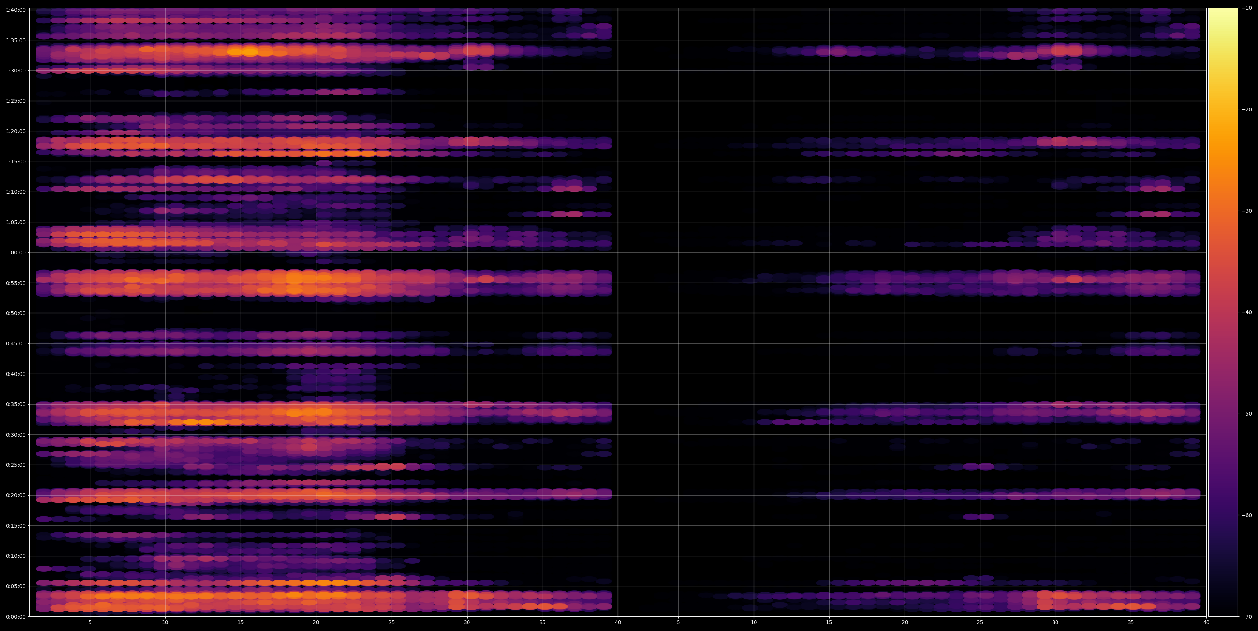Click the 0:25:00 time label
Image resolution: width=1258 pixels, height=631 pixels.
15,465
